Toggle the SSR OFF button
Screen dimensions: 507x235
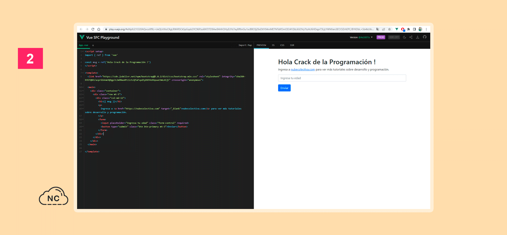[394, 37]
